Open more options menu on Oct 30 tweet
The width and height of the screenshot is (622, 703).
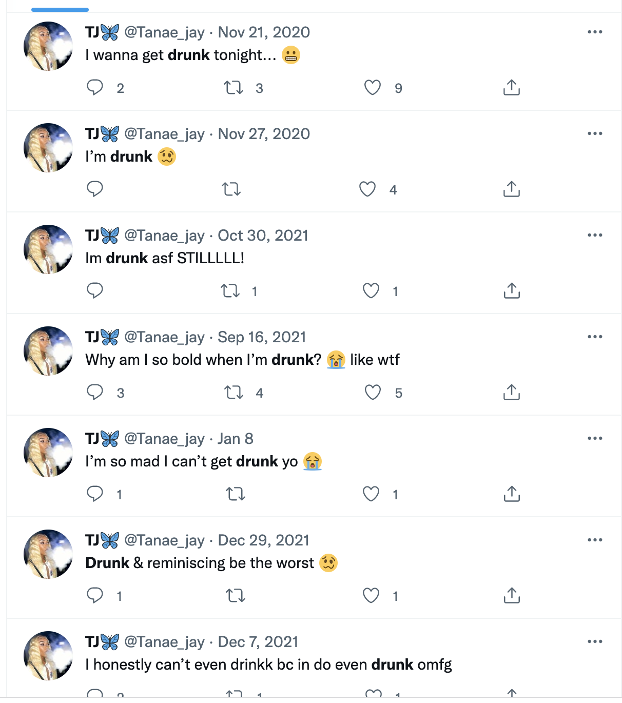tap(595, 235)
